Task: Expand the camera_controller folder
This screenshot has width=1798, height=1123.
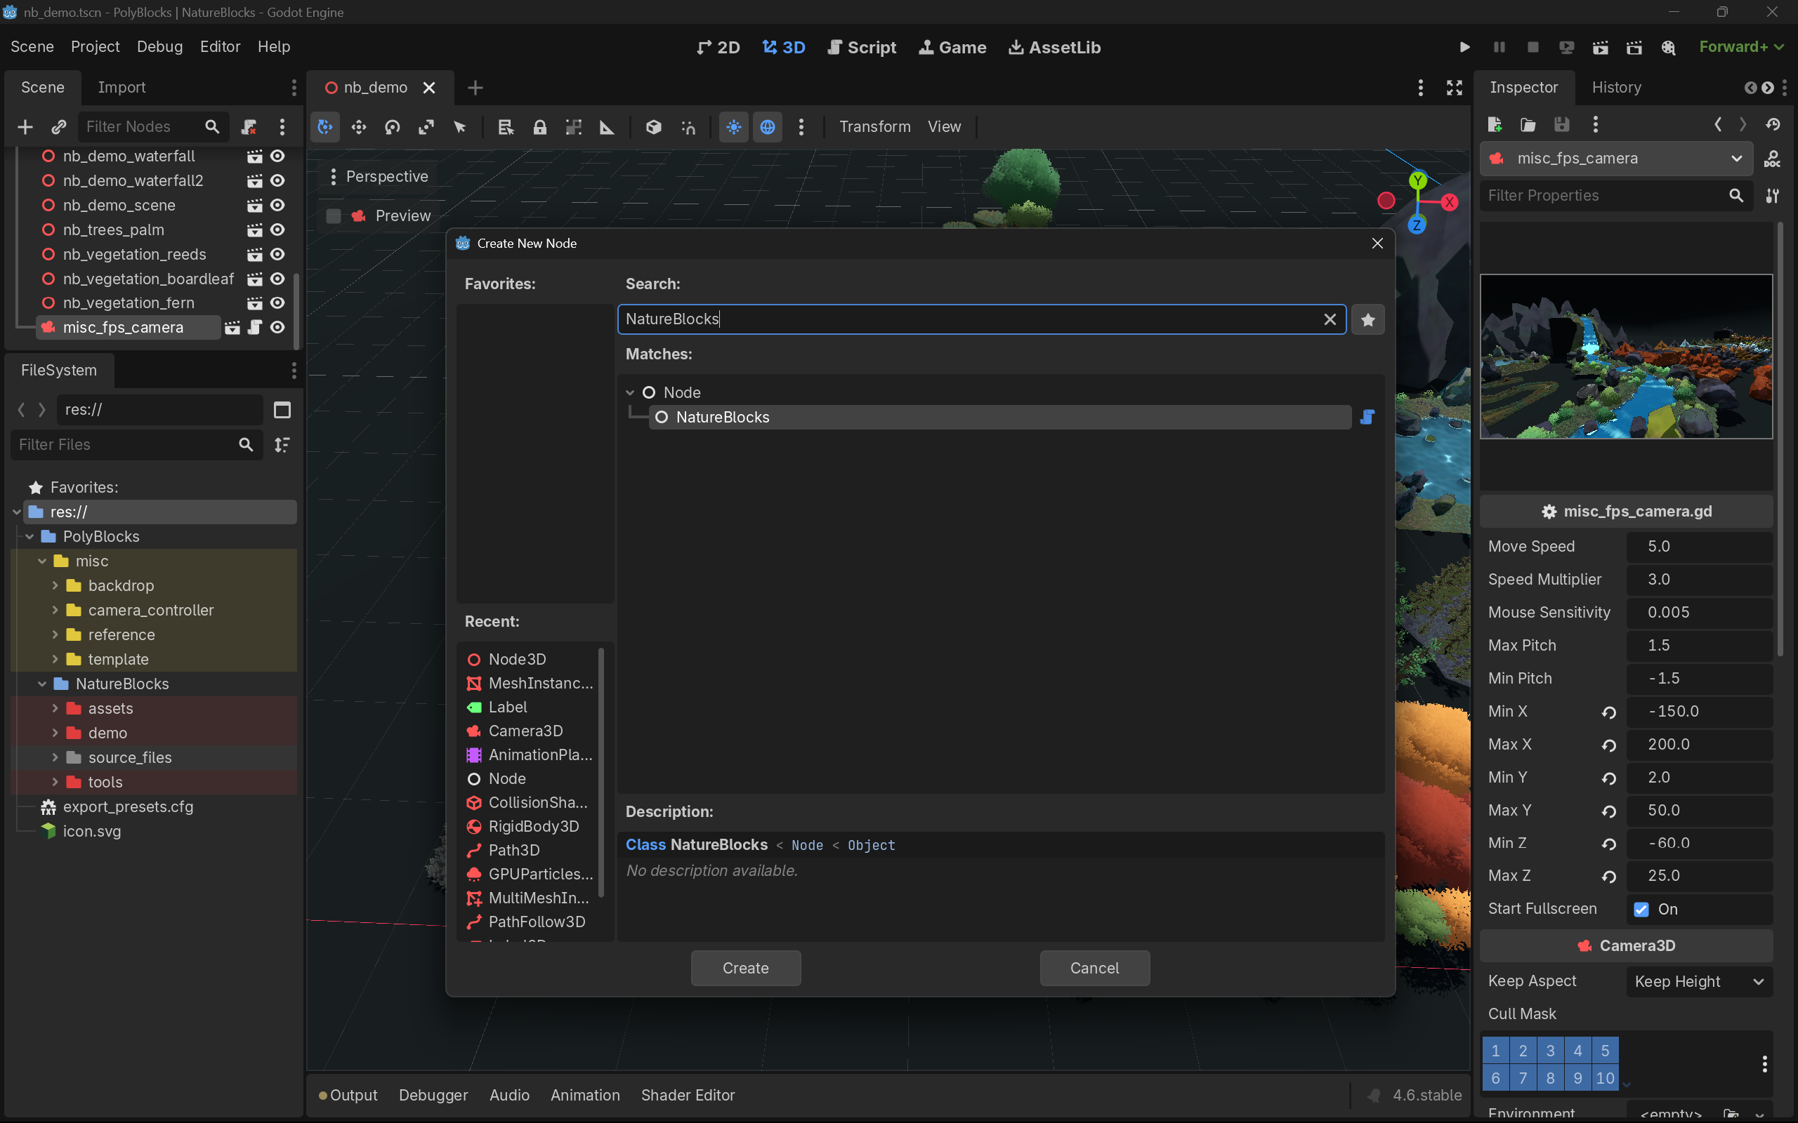Action: 55,610
